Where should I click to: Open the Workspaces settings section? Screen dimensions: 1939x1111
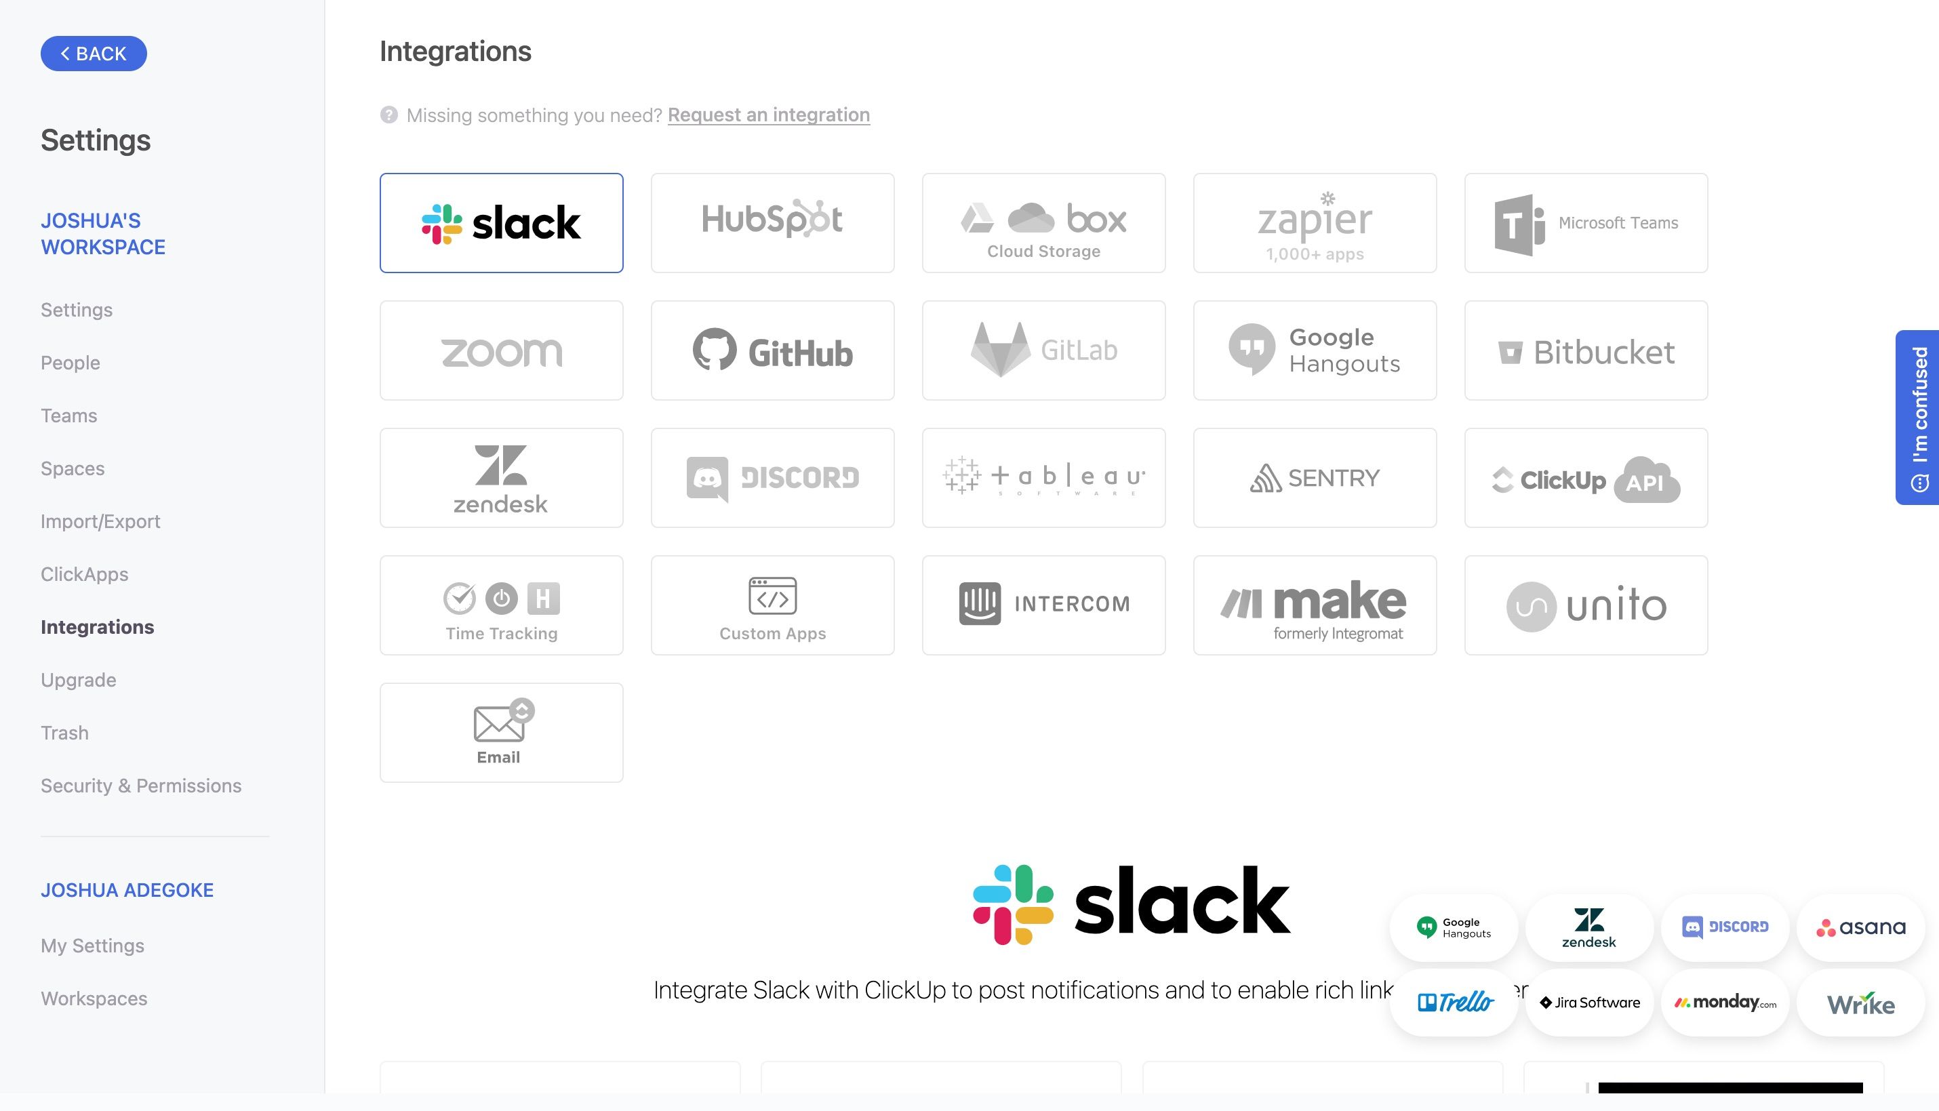coord(94,996)
